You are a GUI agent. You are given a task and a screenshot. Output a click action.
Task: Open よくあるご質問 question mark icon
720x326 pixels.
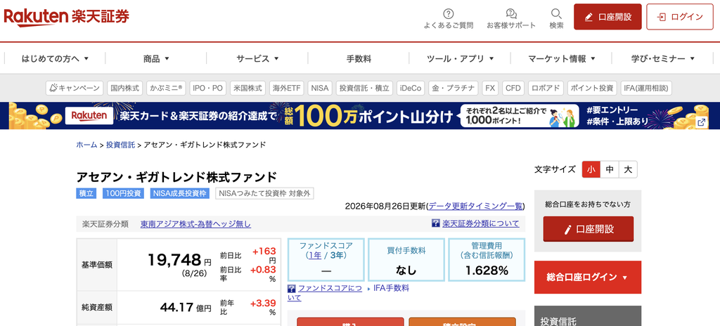[448, 13]
